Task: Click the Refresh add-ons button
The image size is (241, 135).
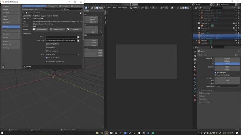Action: pos(76,6)
